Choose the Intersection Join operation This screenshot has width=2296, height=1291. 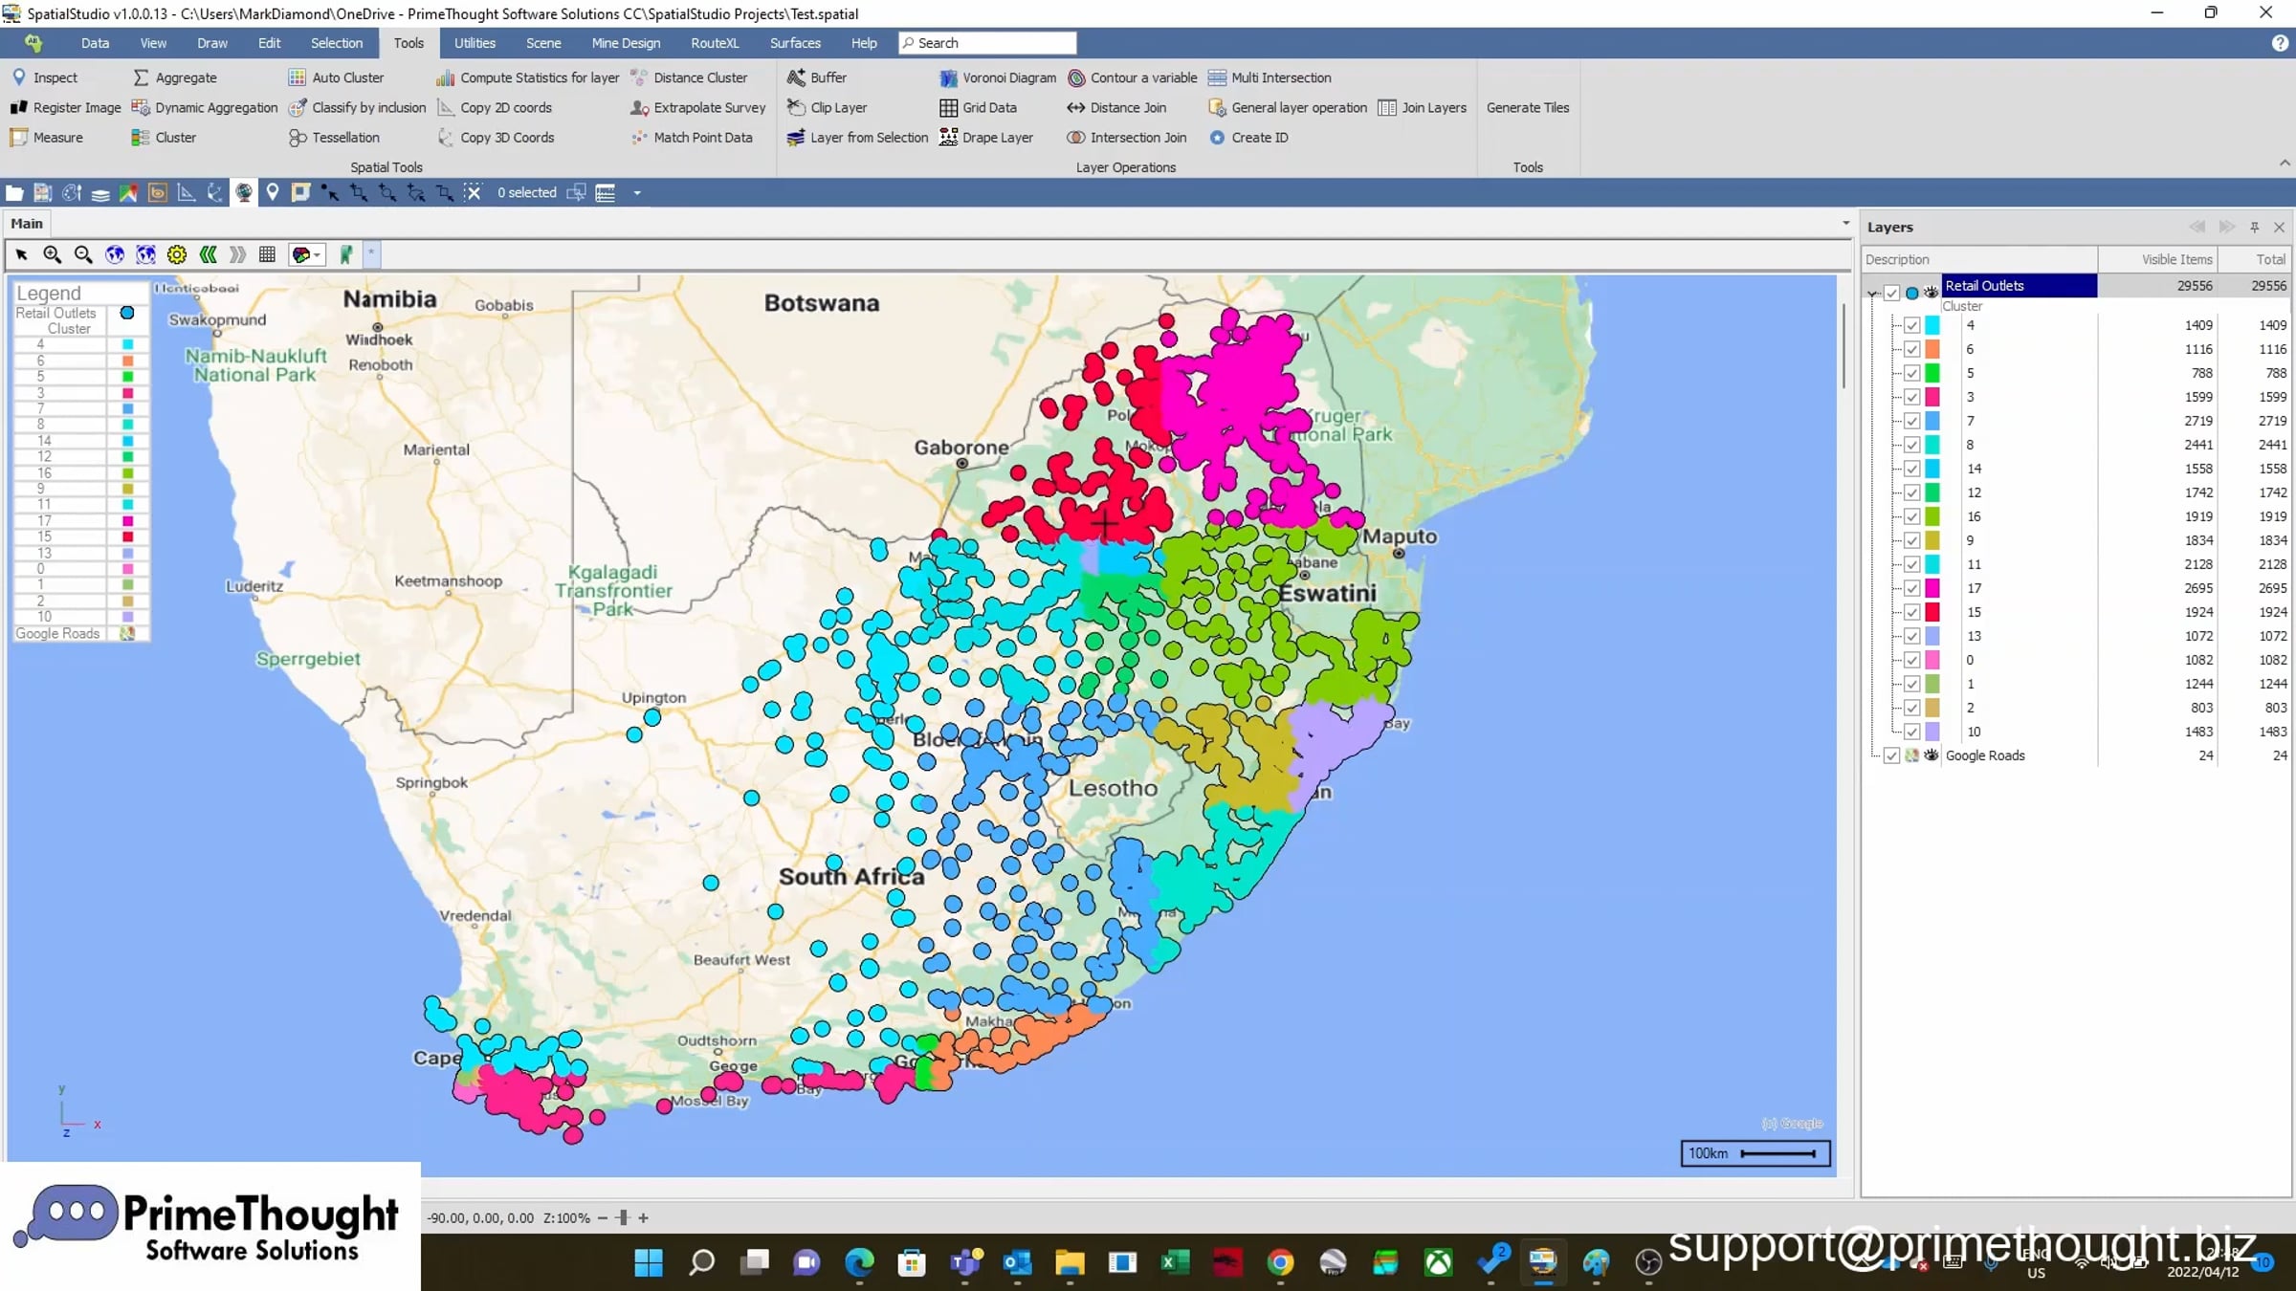1127,138
